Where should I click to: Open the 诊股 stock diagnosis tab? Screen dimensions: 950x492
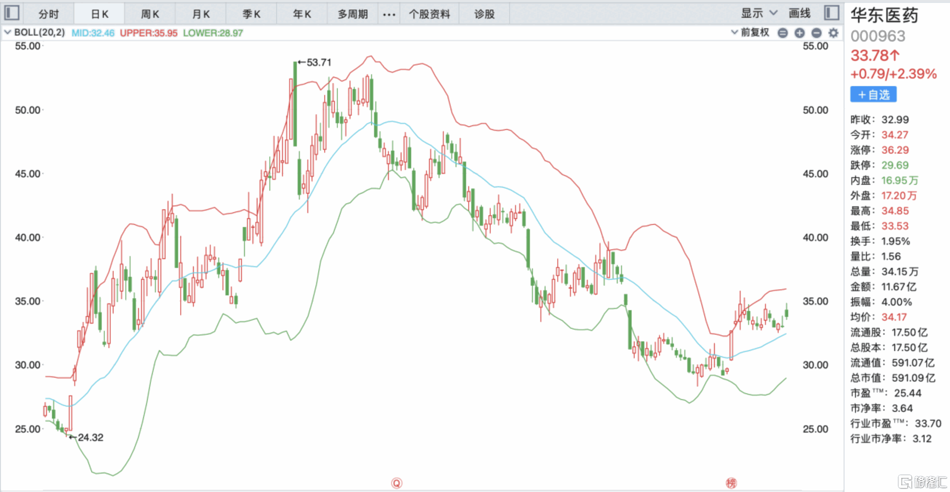[x=484, y=14]
